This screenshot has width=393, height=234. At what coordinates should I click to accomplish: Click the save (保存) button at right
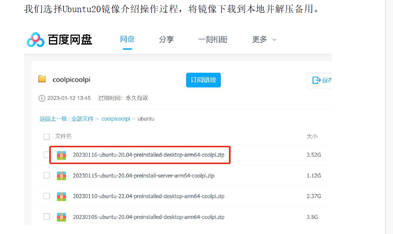point(319,80)
